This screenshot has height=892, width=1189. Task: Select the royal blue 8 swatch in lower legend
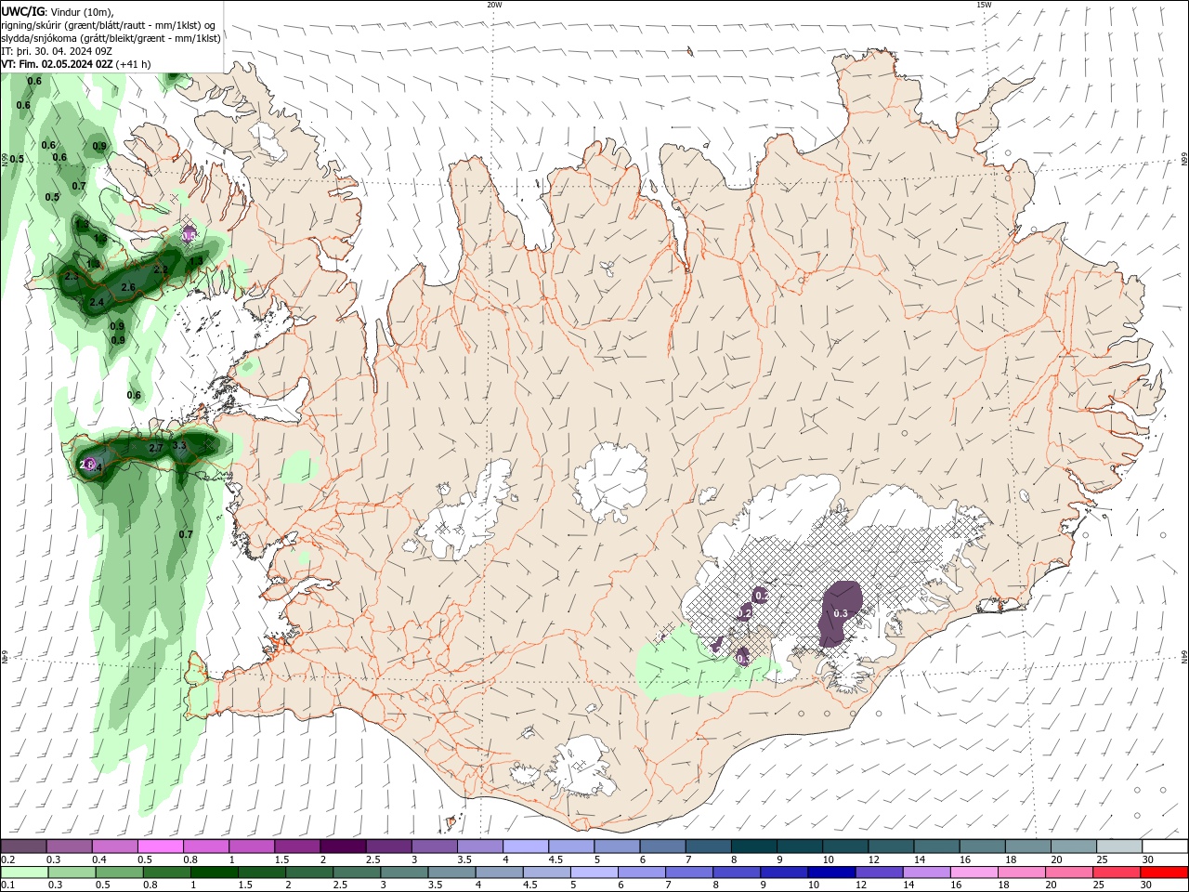click(x=736, y=872)
